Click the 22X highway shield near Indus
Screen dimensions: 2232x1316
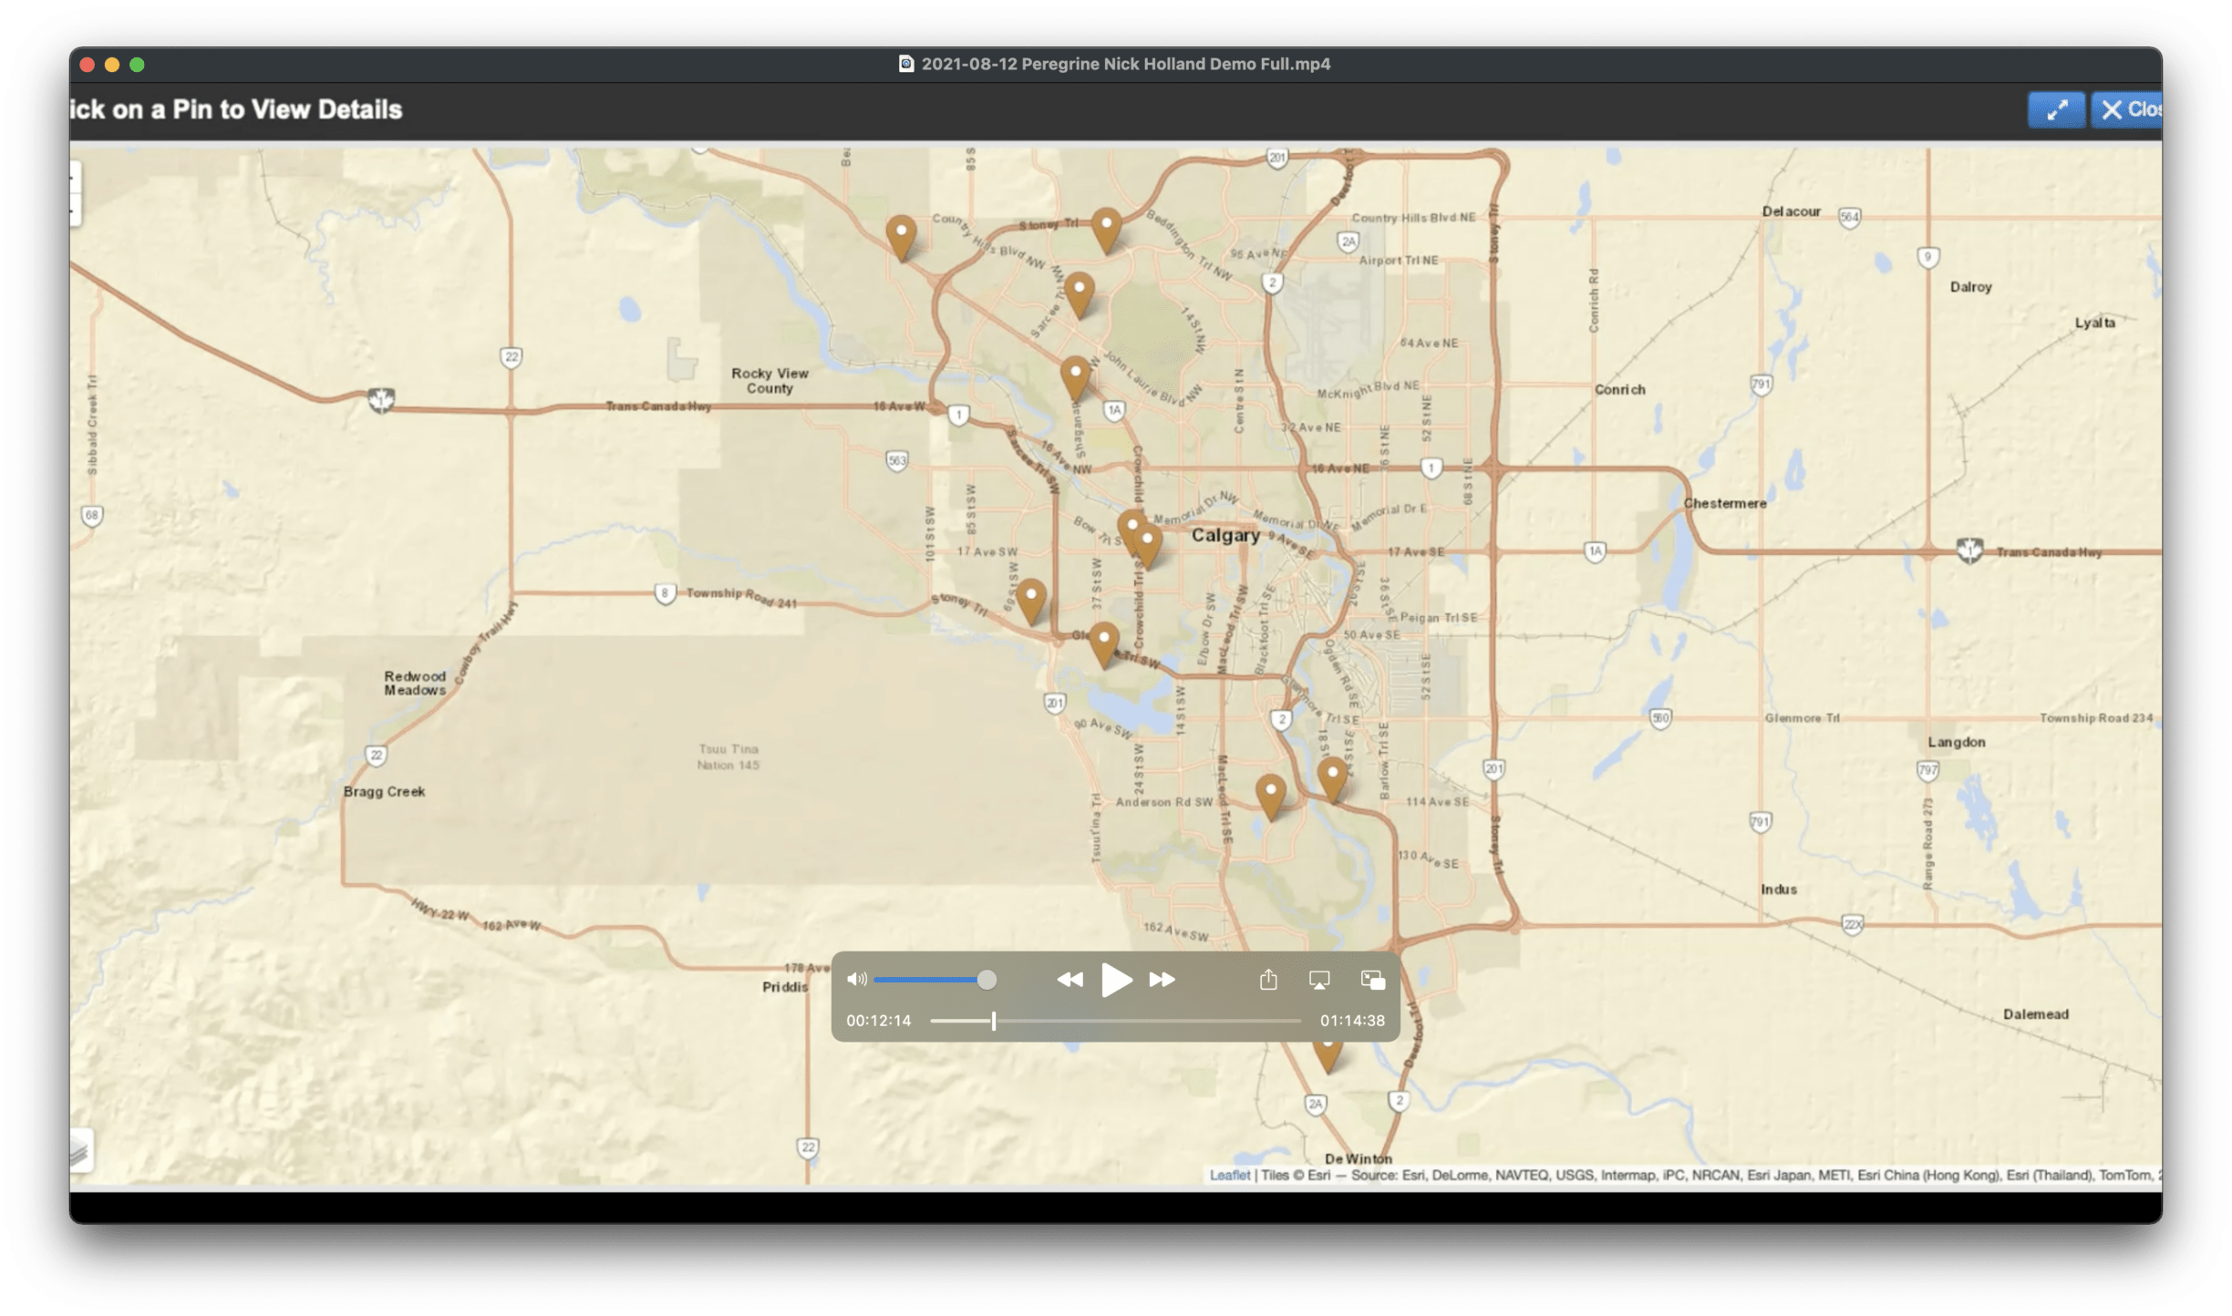click(1852, 924)
